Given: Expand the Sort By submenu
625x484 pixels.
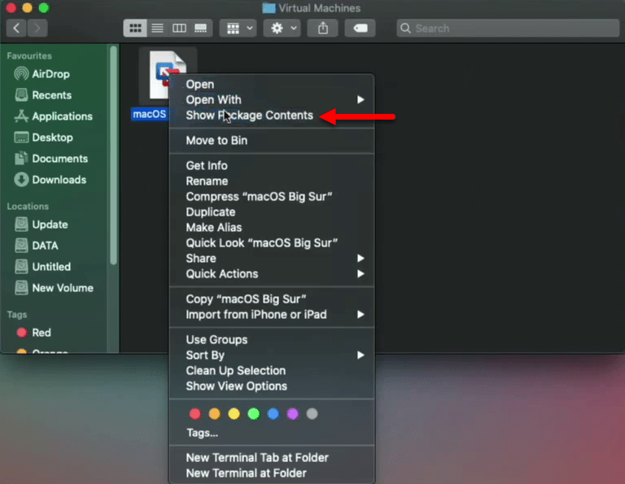Looking at the screenshot, I should [272, 355].
